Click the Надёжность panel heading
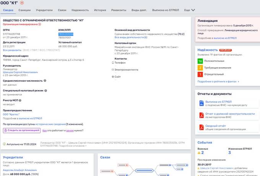Image resolution: width=260 pixels, height=176 pixels. click(x=208, y=50)
